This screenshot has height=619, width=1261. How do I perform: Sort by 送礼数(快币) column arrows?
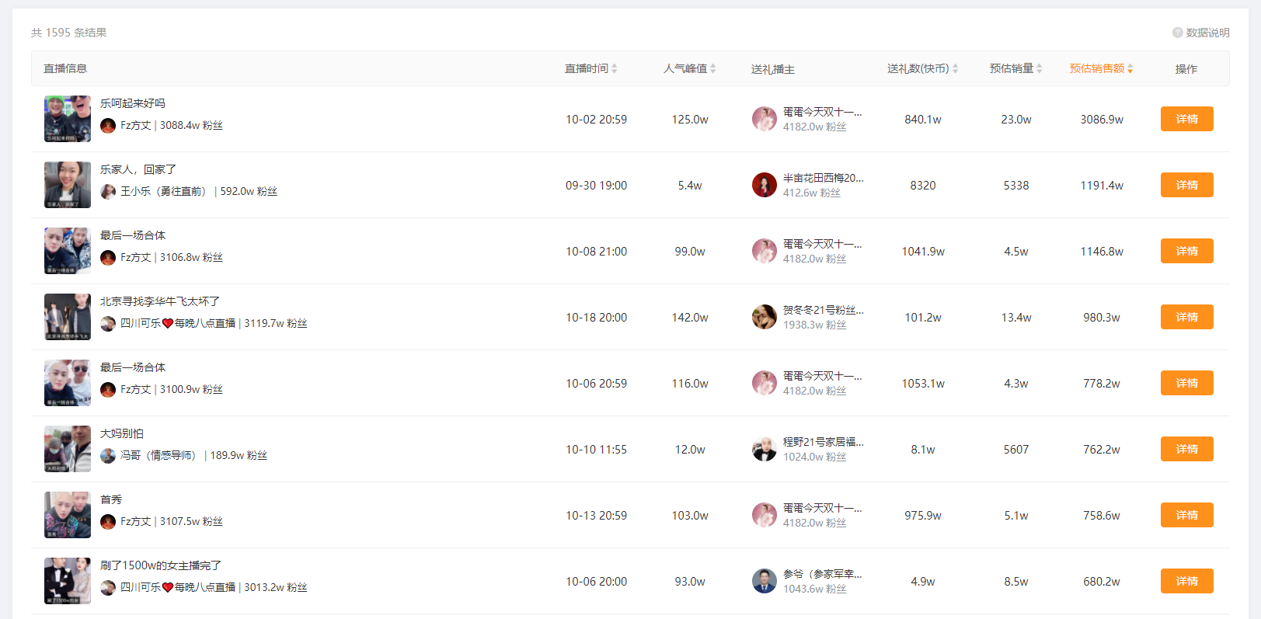coord(955,68)
